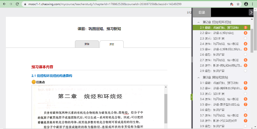Open the Chrome three-dot menu
This screenshot has width=257, height=129.
pyautogui.click(x=253, y=4)
